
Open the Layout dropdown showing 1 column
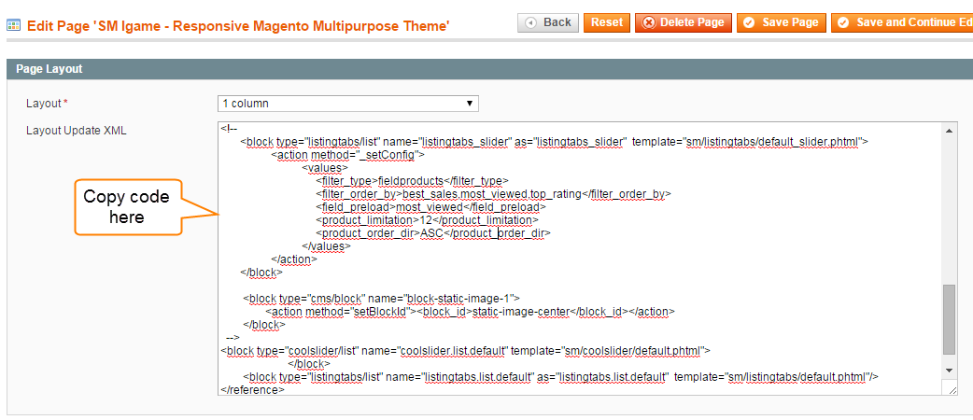click(348, 104)
